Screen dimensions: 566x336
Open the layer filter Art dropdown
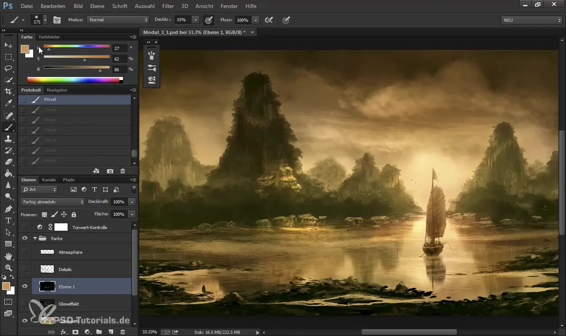tap(39, 190)
